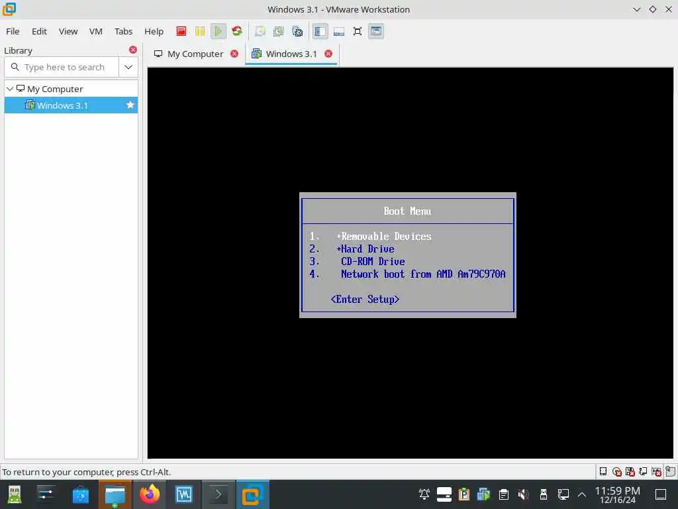This screenshot has height=509, width=678.
Task: Close the Windows 3.1 tab
Action: 328,54
